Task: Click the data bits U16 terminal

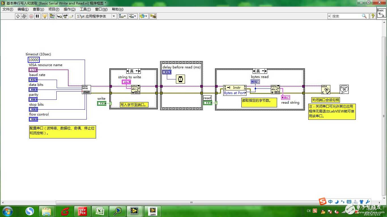Action: point(33,90)
